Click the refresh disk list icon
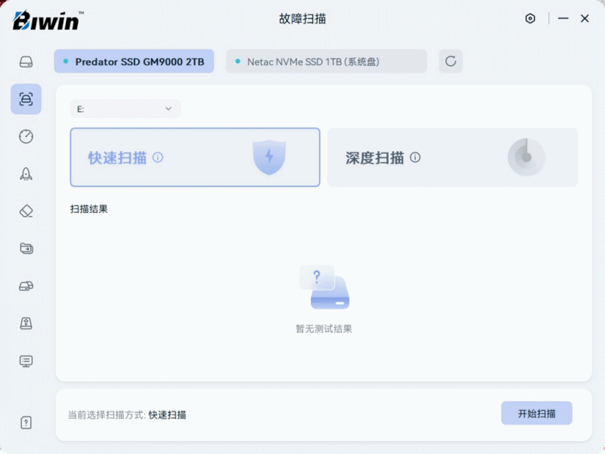 coord(451,61)
